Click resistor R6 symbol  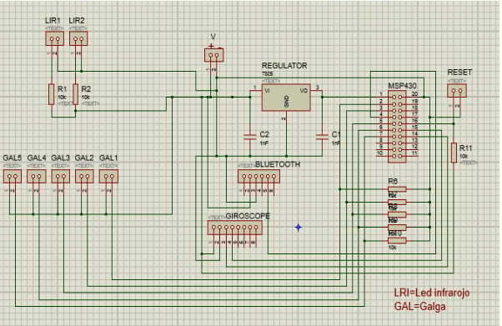(x=397, y=189)
